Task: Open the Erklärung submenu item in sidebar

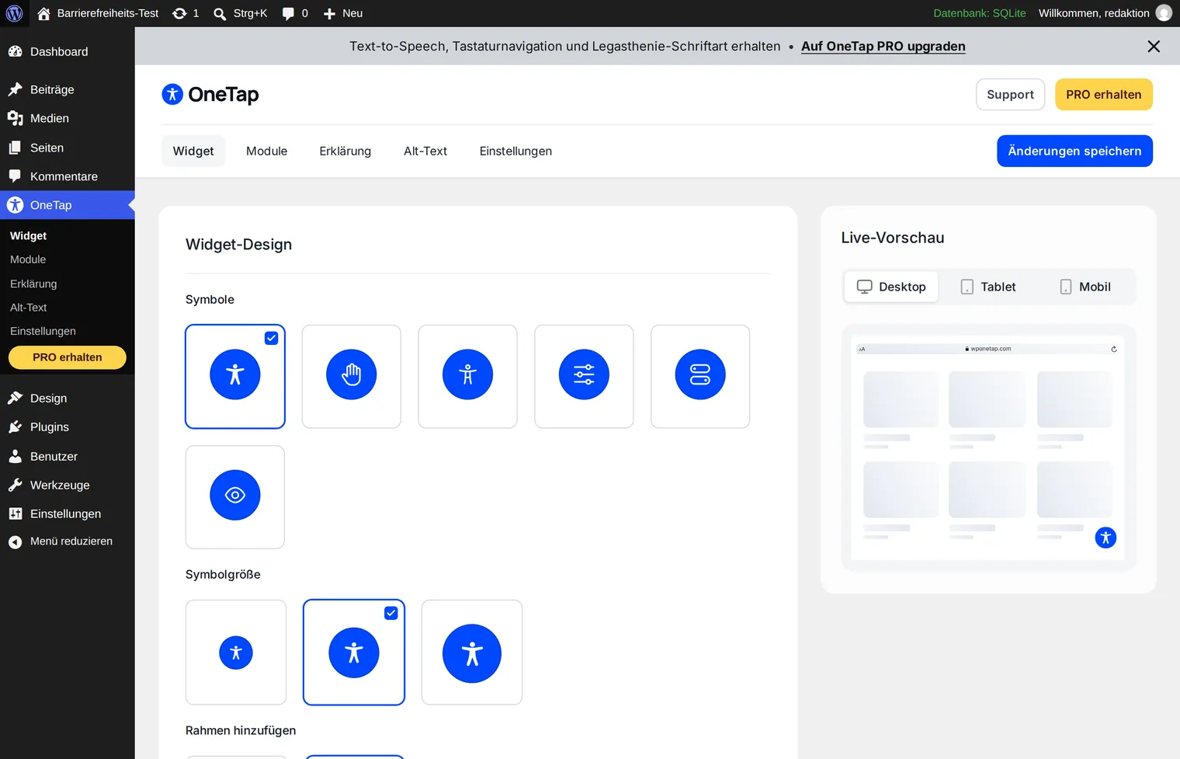Action: click(33, 284)
